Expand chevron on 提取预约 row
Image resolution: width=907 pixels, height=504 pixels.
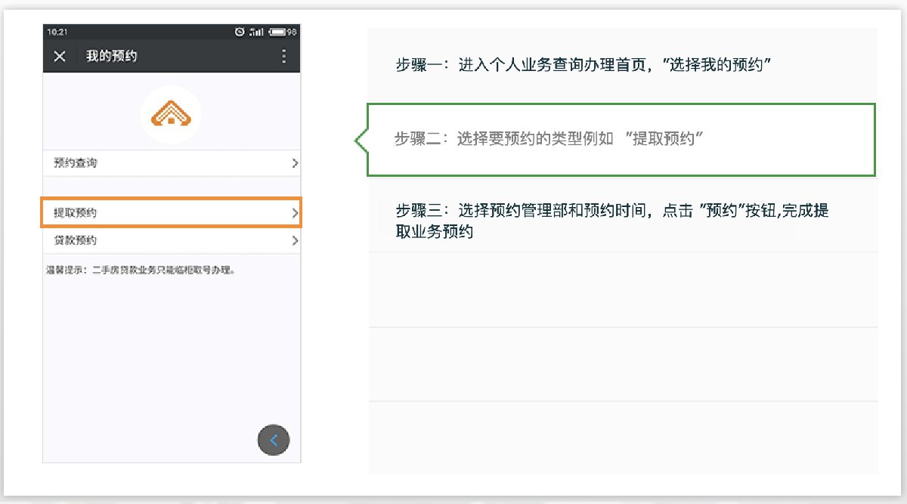[x=295, y=214]
